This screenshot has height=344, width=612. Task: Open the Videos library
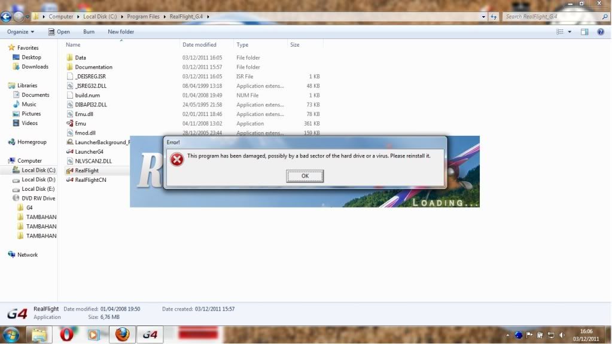tap(30, 123)
